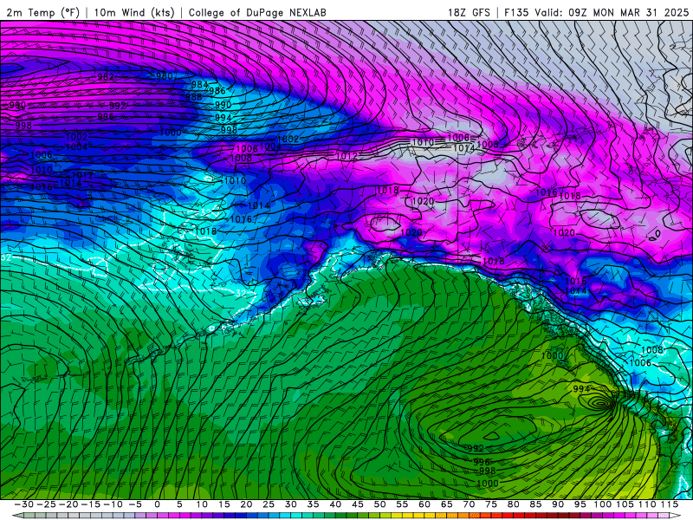
Task: Click the 110 label on the temperature scale
Action: pyautogui.click(x=646, y=504)
